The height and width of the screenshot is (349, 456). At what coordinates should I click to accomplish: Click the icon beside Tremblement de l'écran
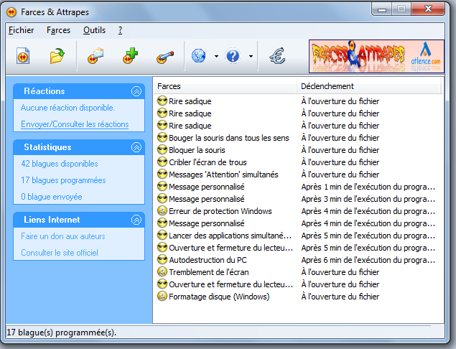[162, 271]
